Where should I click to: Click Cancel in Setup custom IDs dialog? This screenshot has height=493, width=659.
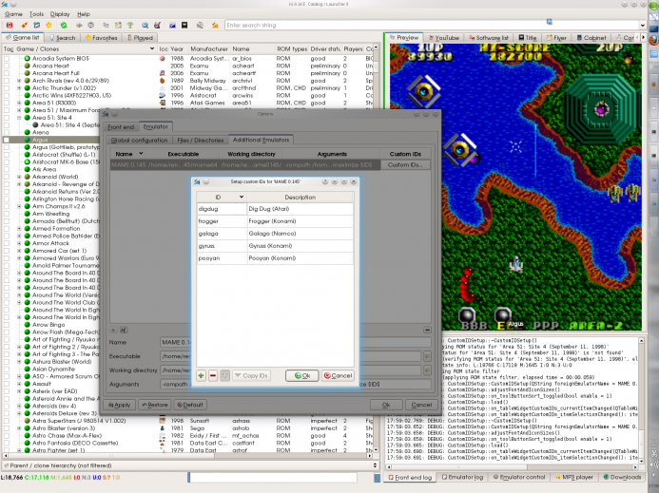coord(338,375)
